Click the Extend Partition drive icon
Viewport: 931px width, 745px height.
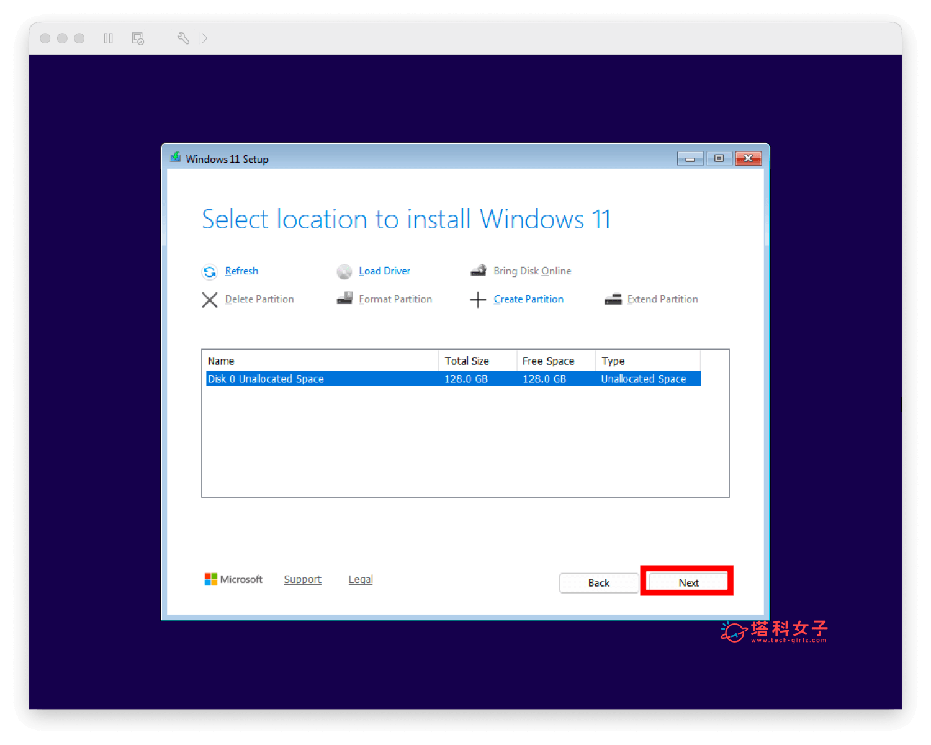(613, 299)
